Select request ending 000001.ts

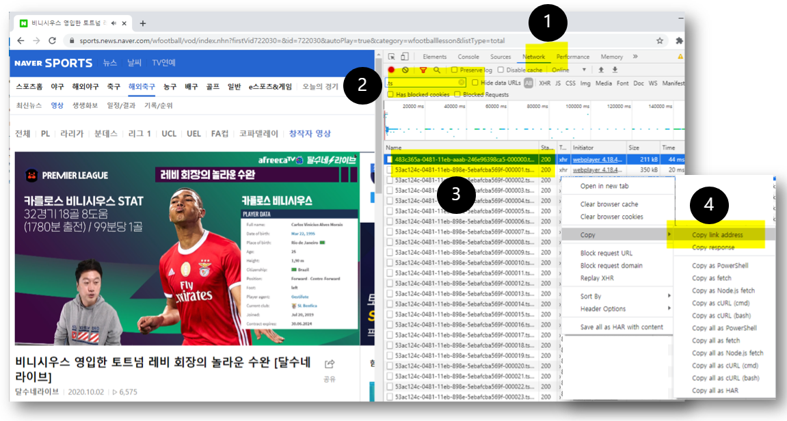[x=462, y=170]
